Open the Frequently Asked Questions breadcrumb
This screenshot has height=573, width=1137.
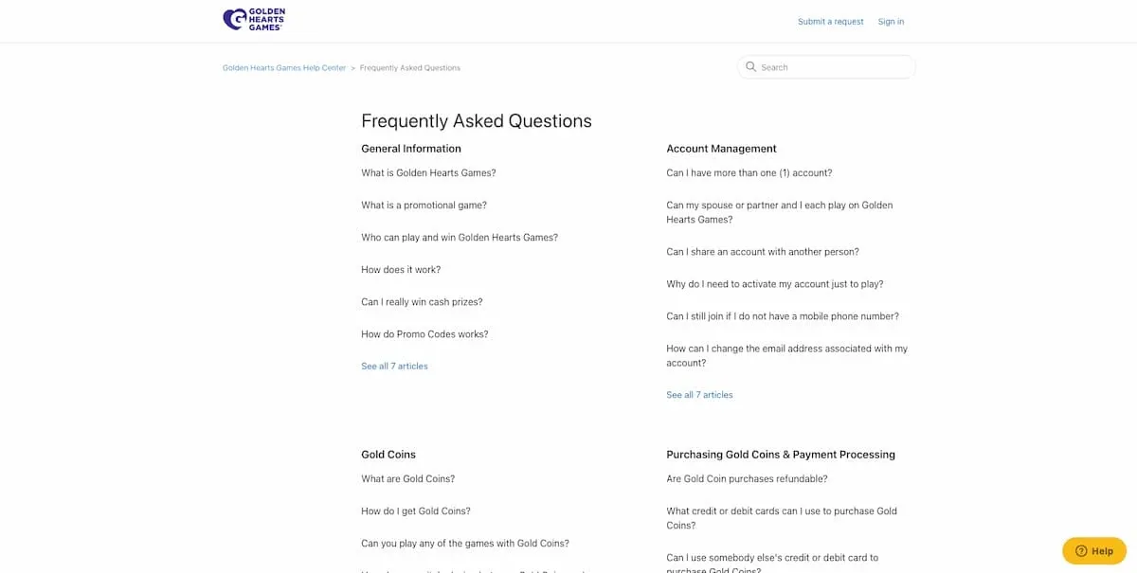coord(409,67)
